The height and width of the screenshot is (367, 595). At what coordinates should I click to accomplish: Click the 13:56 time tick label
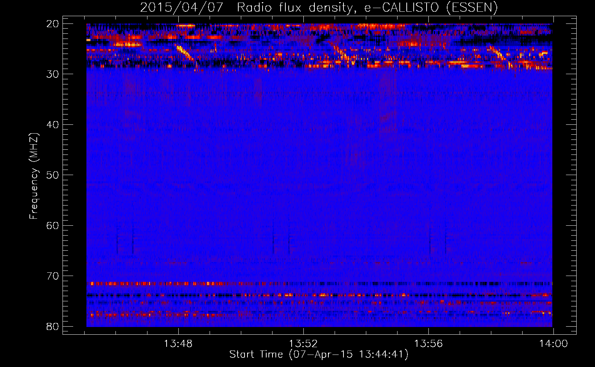click(x=428, y=344)
